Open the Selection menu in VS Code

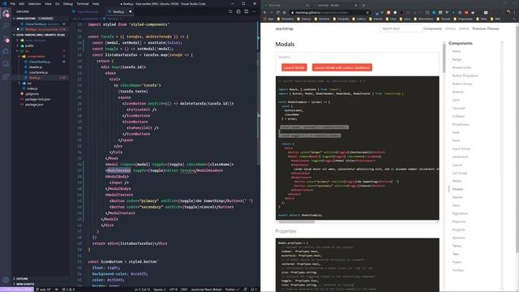click(34, 3)
